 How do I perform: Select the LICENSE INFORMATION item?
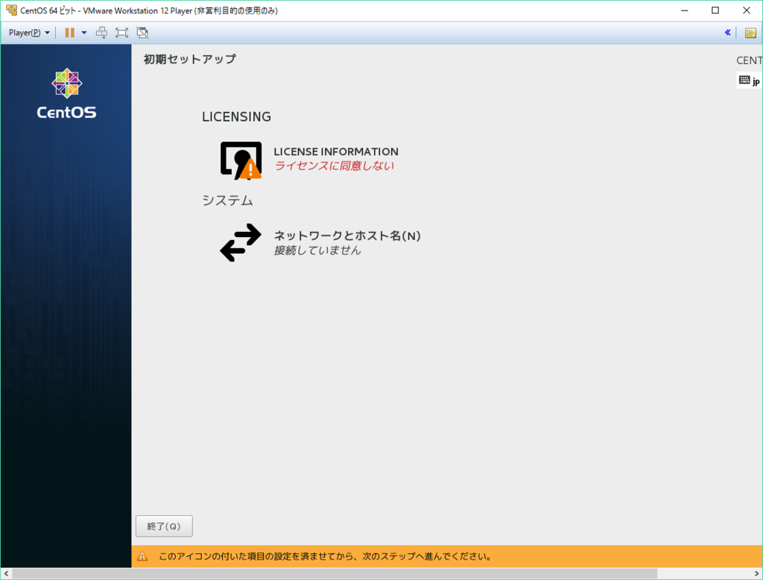(x=336, y=151)
